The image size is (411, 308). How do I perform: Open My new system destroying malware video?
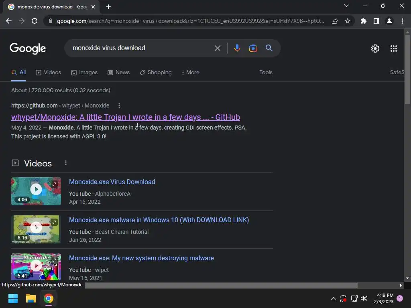pos(141,258)
